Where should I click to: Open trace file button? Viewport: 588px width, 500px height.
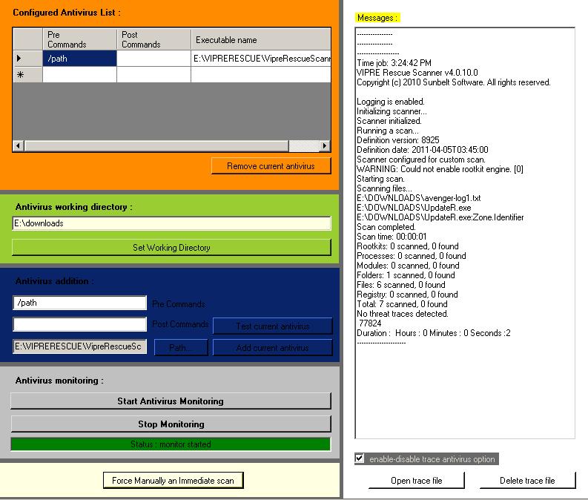416,481
